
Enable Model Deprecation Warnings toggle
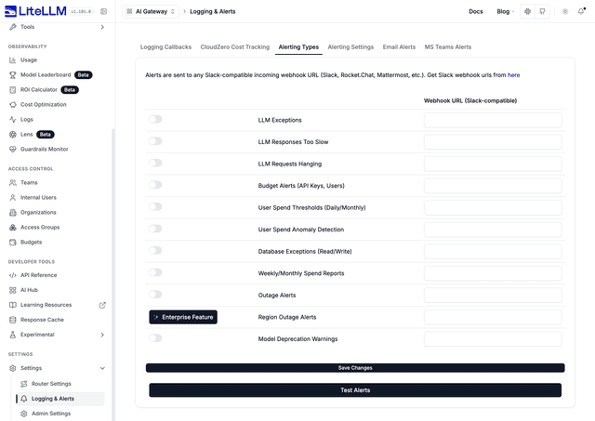click(155, 338)
